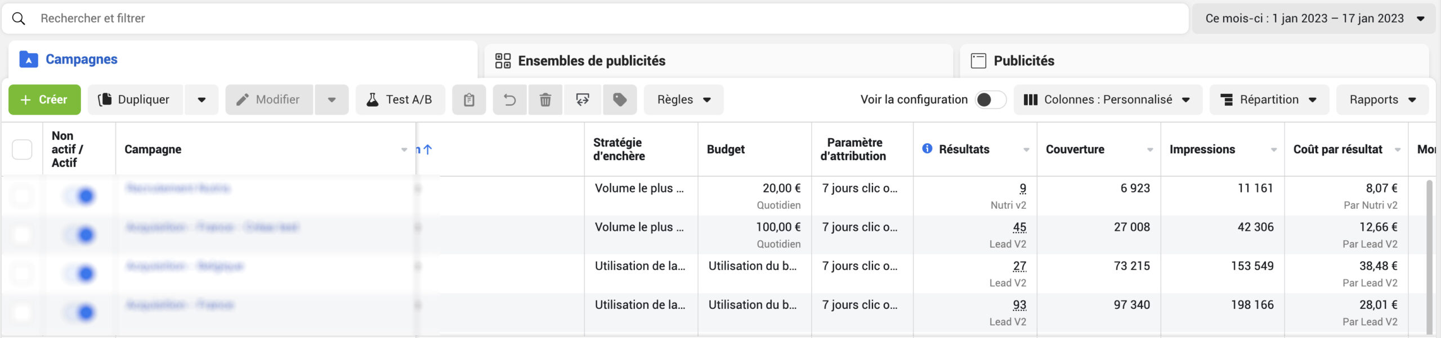Viewport: 1441px width, 338px height.
Task: Toggle active switch for 20,00 € campaign
Action: pyautogui.click(x=79, y=196)
